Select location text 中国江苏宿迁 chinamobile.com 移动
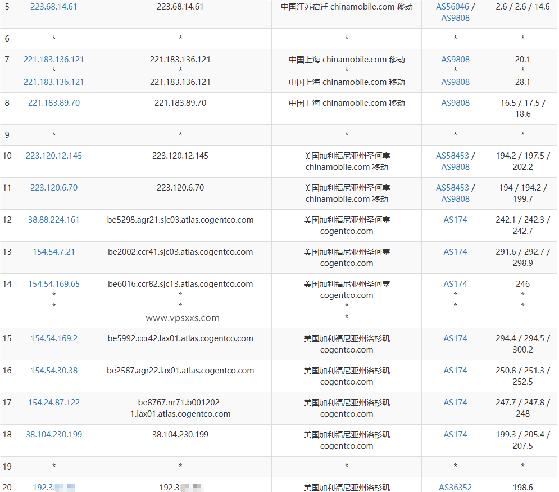This screenshot has width=559, height=492. coord(347,7)
